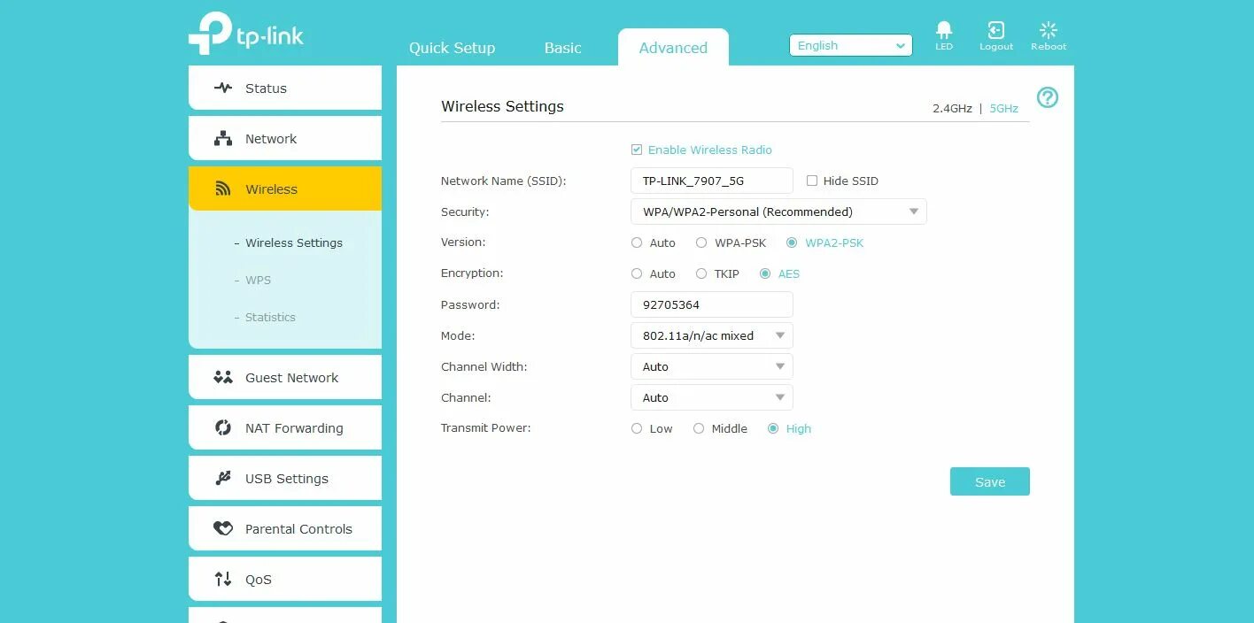Click the USB Settings plug icon

pyautogui.click(x=223, y=478)
